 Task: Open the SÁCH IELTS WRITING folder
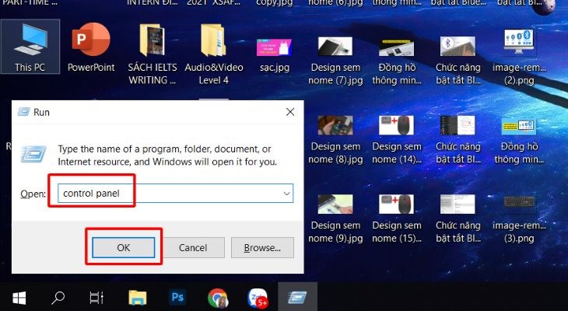pos(153,53)
